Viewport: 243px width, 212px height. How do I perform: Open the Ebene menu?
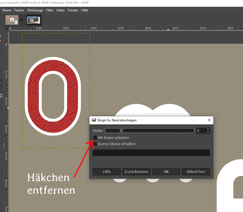(7, 10)
